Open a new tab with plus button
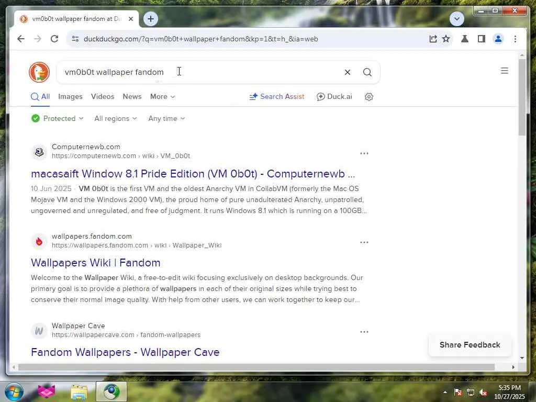The width and height of the screenshot is (536, 402). tap(151, 18)
